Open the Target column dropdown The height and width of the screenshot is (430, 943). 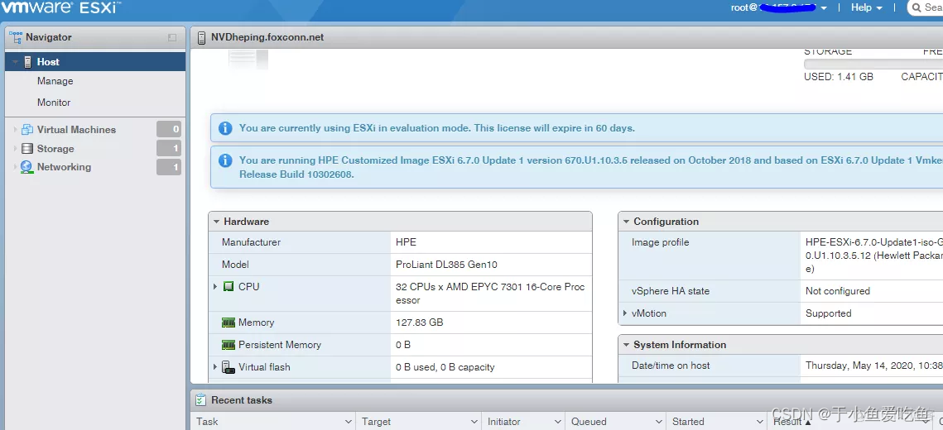(x=474, y=422)
